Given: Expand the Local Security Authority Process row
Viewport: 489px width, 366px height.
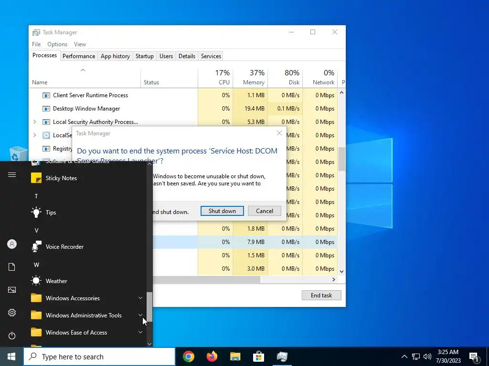Looking at the screenshot, I should (34, 122).
